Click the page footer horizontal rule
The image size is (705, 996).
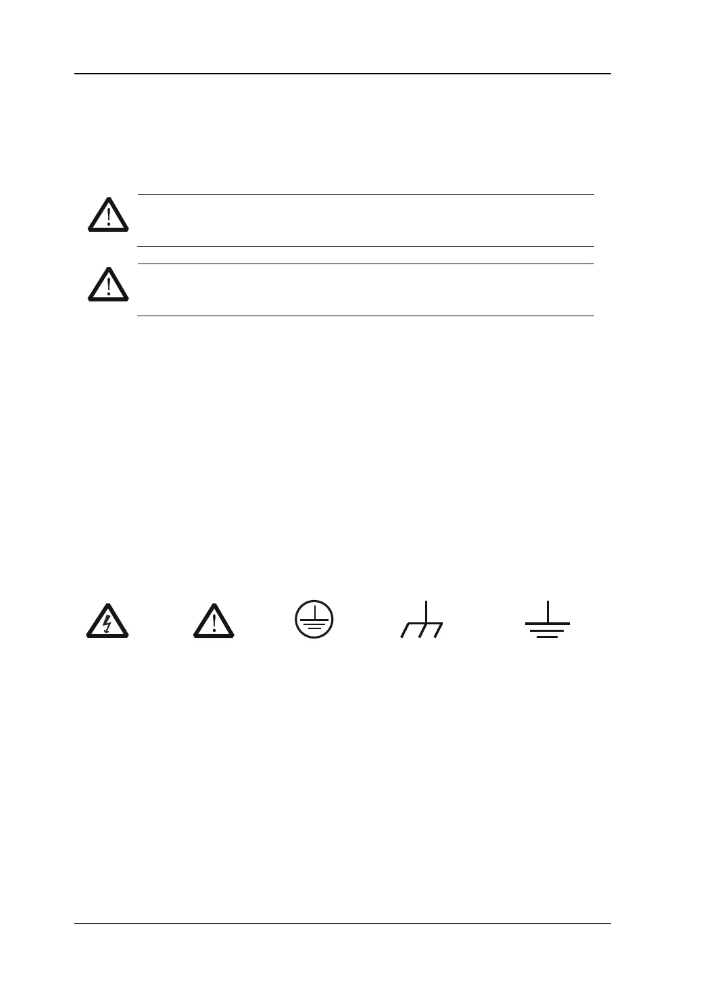click(x=343, y=923)
